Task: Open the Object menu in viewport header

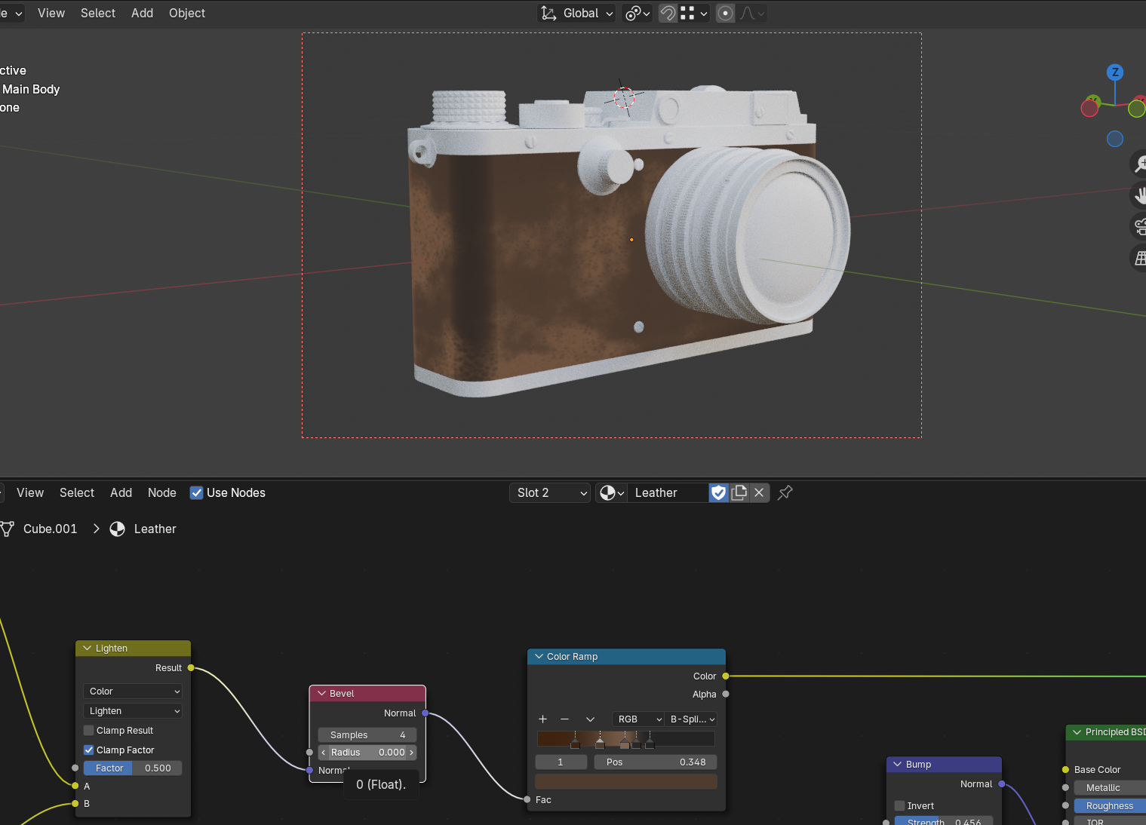Action: click(187, 13)
